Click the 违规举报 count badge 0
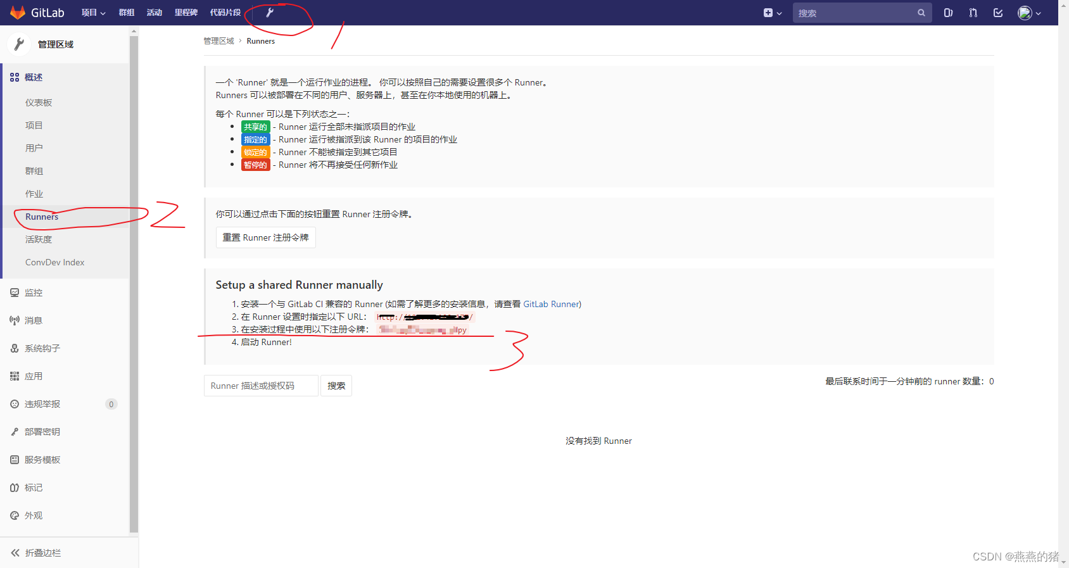1069x568 pixels. click(x=111, y=404)
